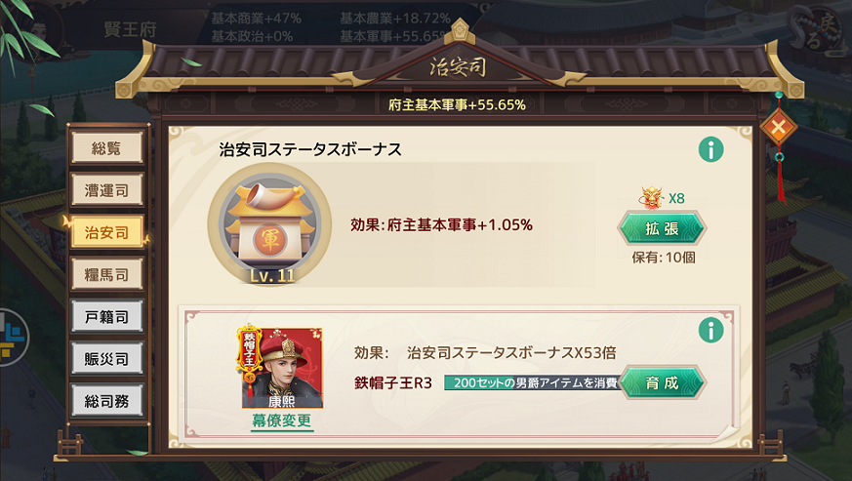Click the 康熙 character portrait
852x481 pixels.
[x=283, y=368]
